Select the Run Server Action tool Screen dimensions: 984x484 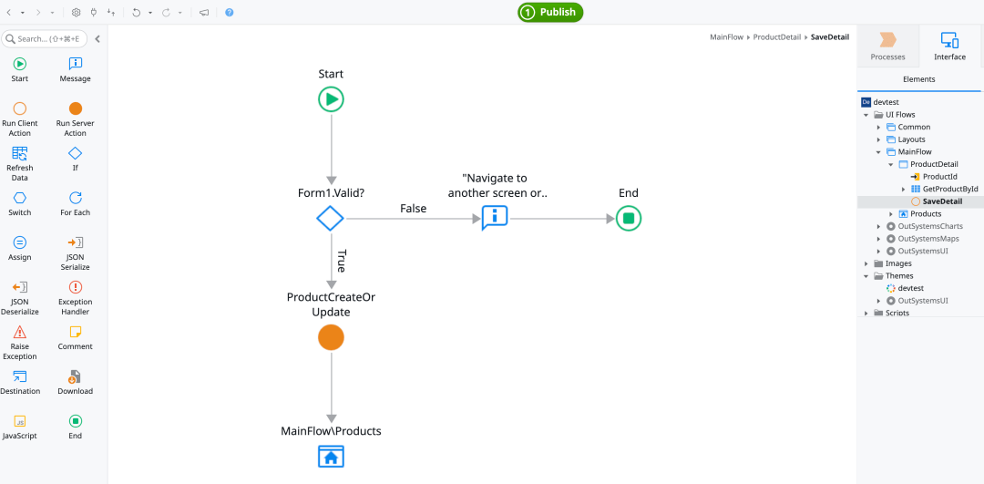[76, 108]
